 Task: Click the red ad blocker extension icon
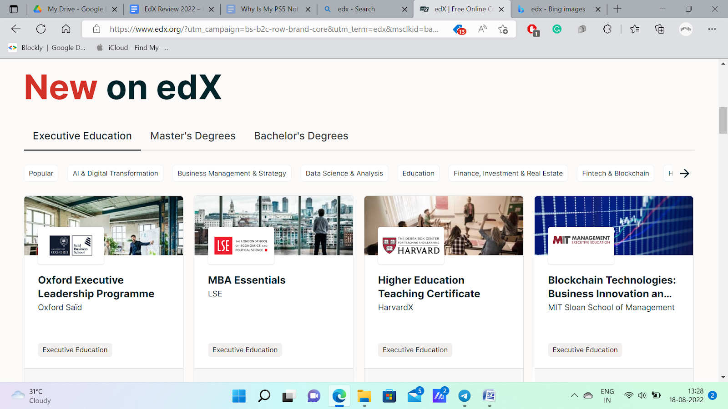[532, 30]
